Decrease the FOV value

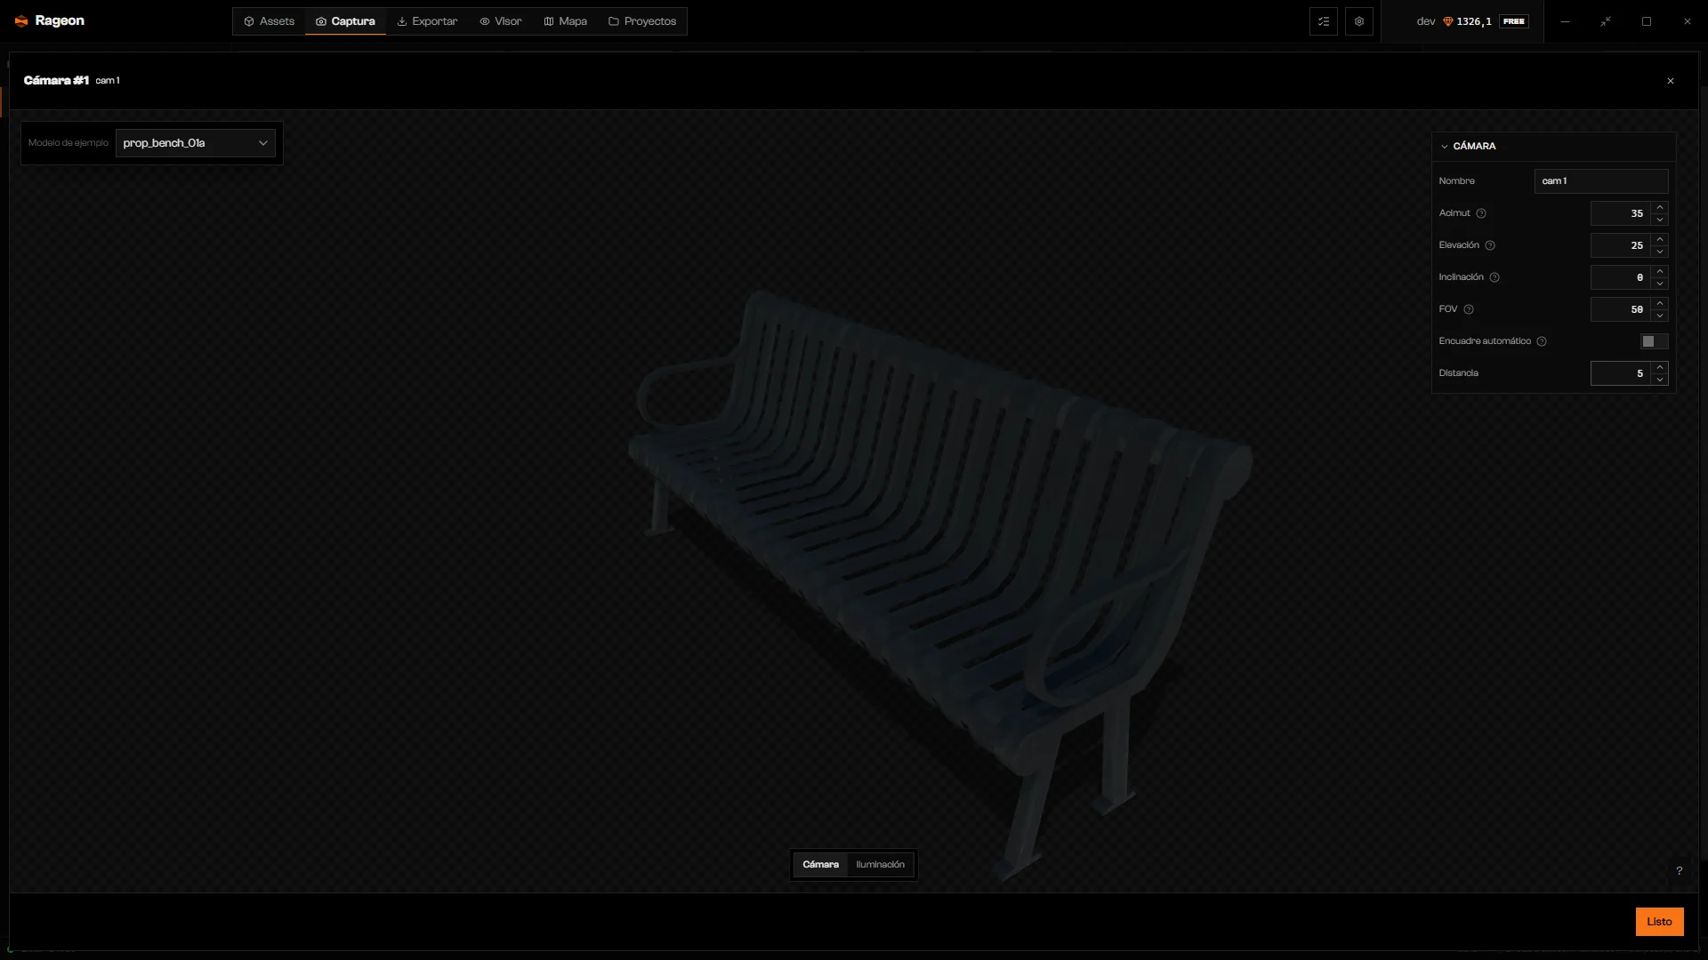[x=1660, y=316]
